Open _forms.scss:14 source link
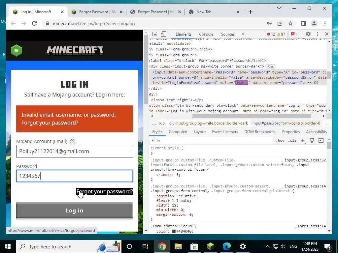Screen dimensions: 338x253 pyautogui.click(x=310, y=226)
